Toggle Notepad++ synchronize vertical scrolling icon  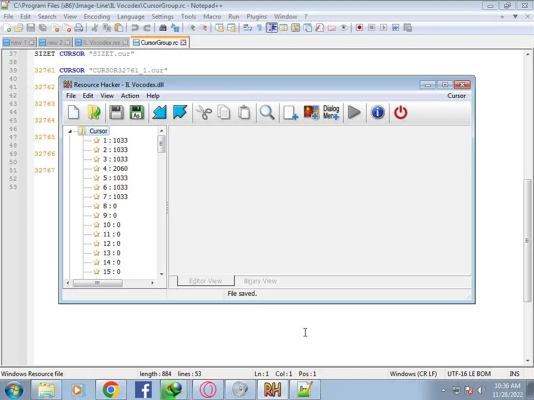[220, 28]
